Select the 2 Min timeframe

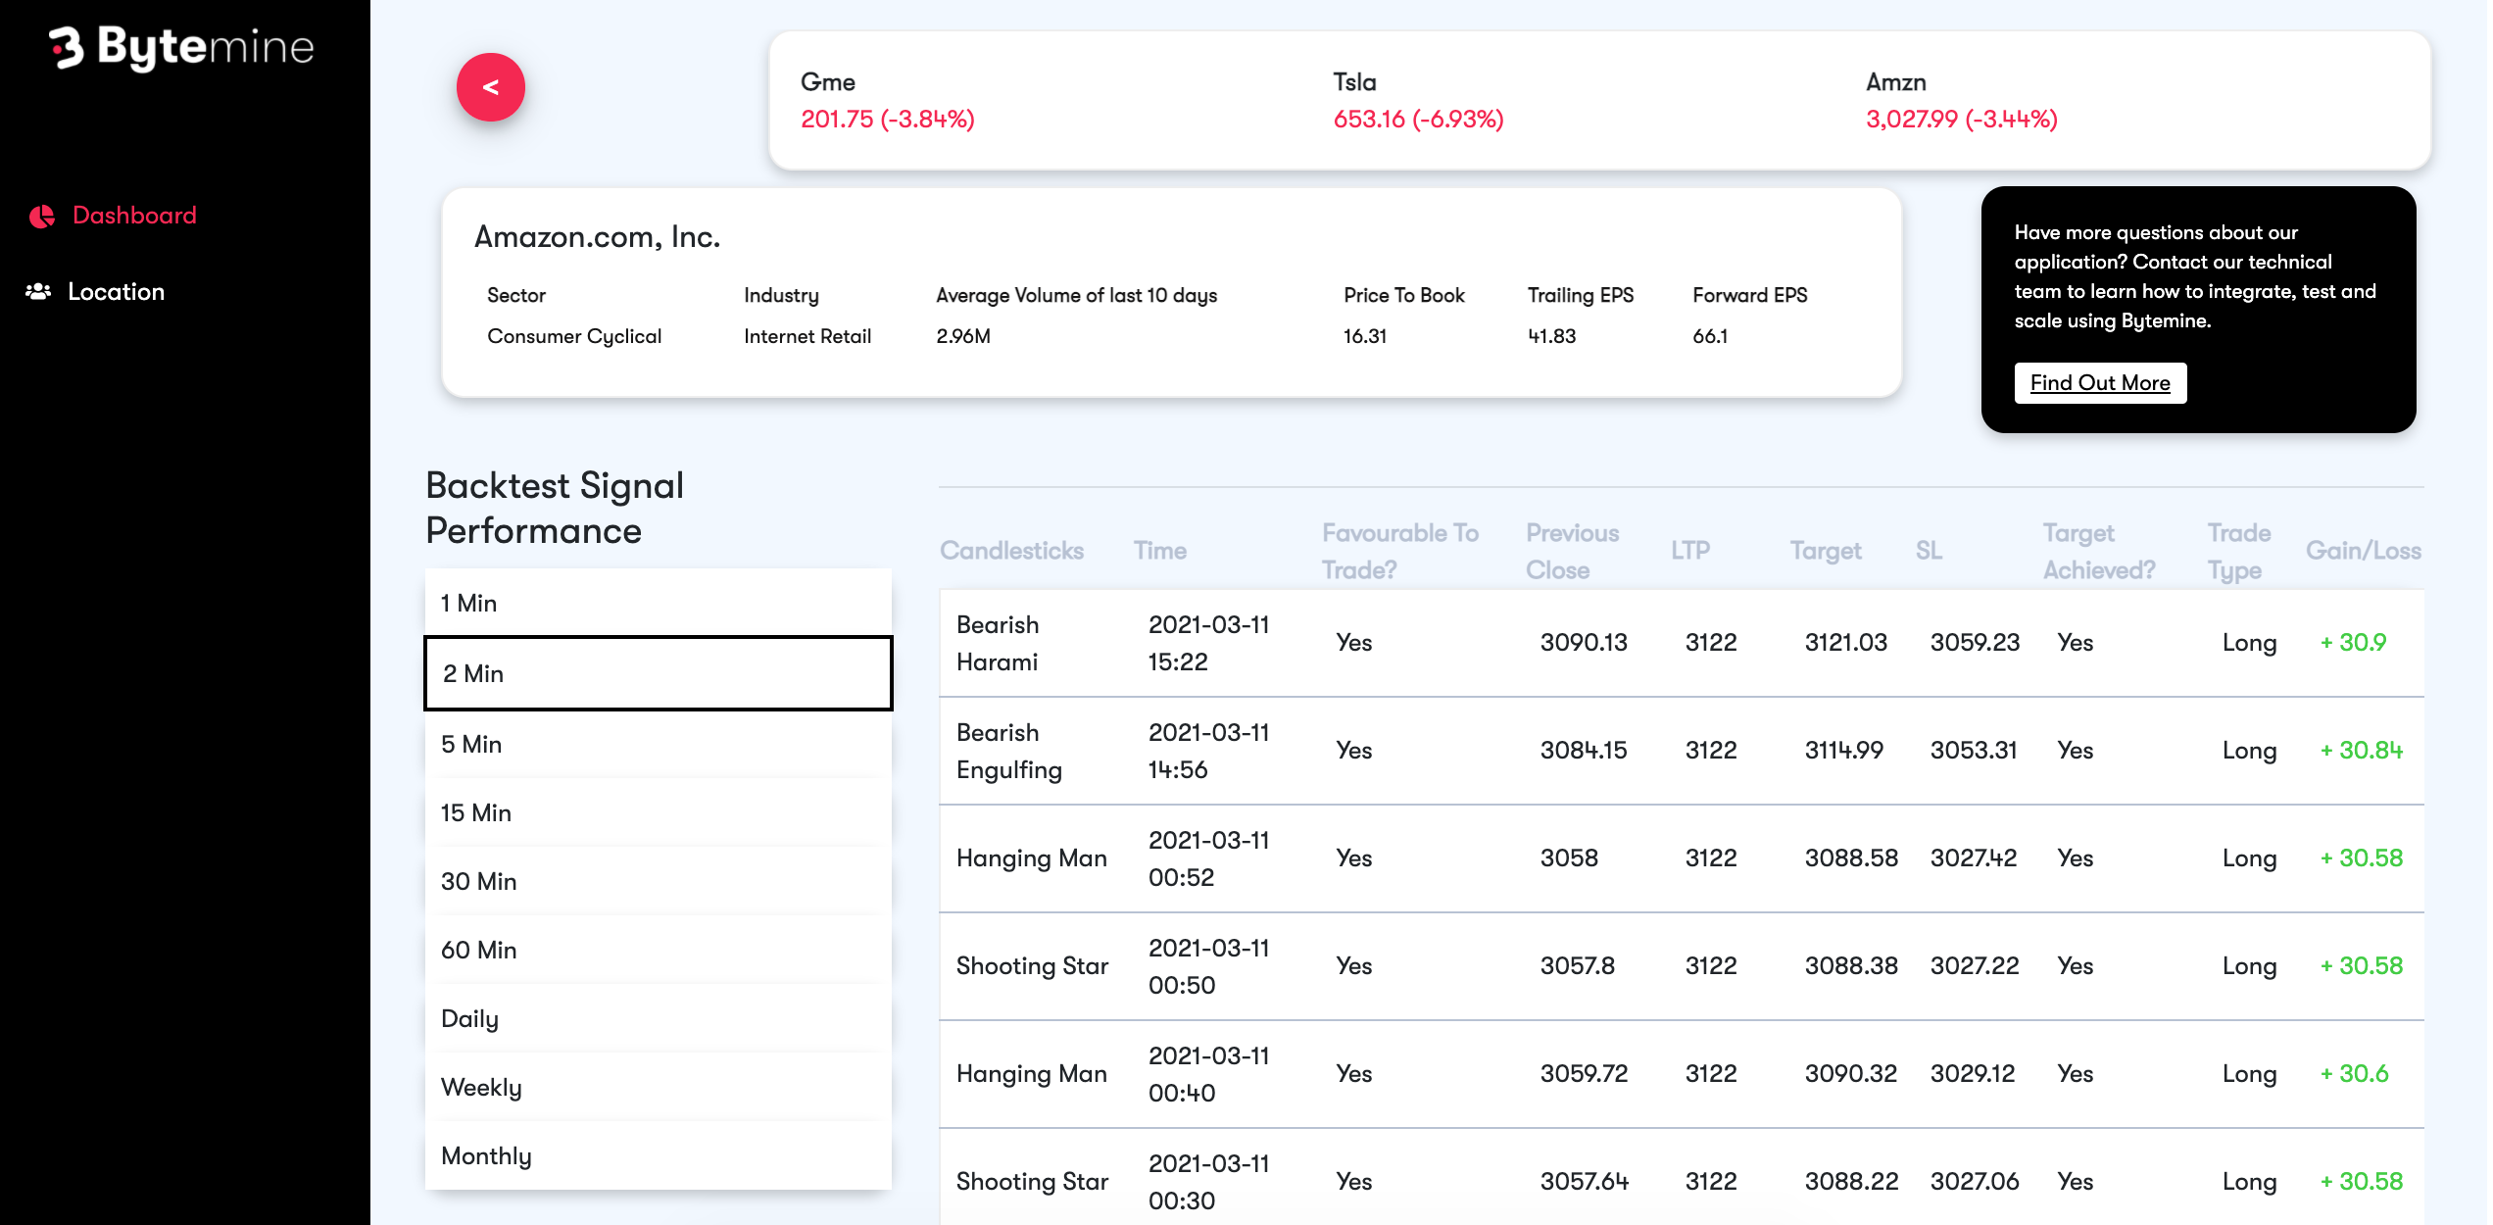[x=658, y=674]
